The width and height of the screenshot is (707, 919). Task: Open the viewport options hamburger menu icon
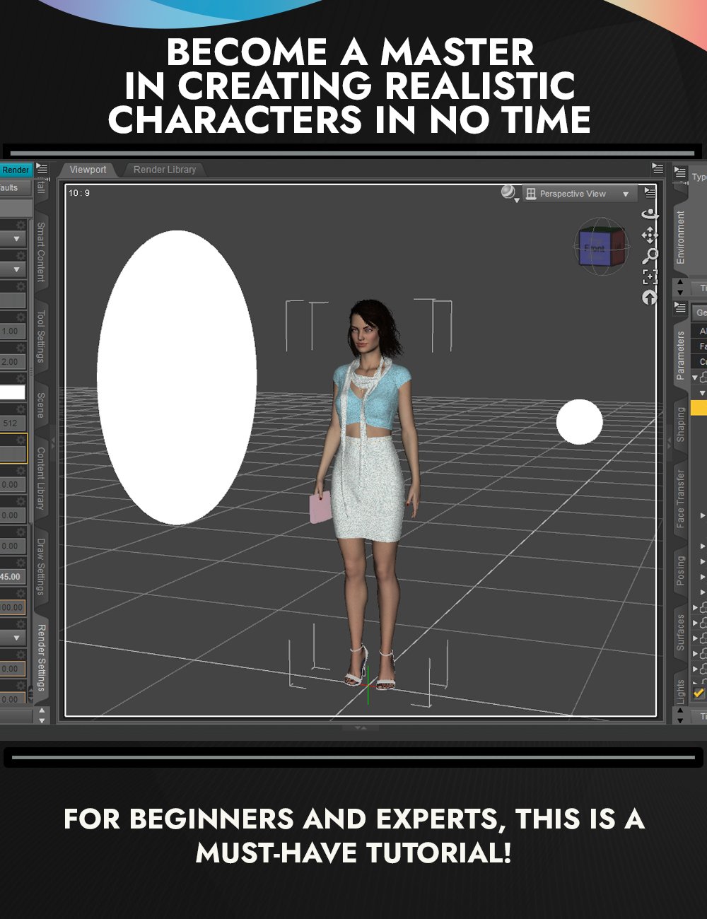click(x=649, y=194)
